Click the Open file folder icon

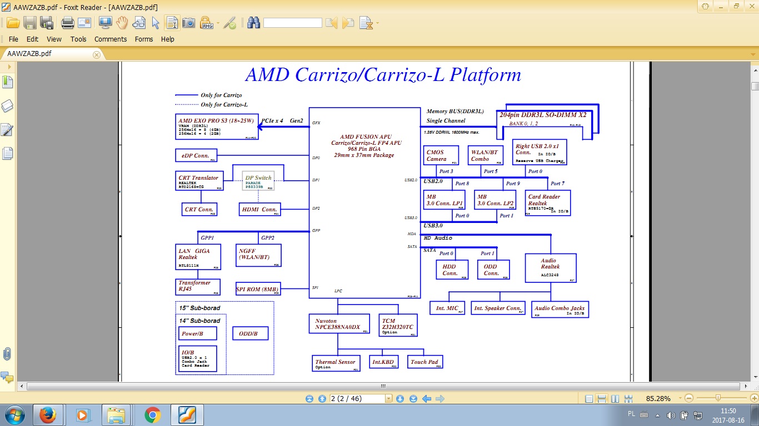(x=13, y=23)
